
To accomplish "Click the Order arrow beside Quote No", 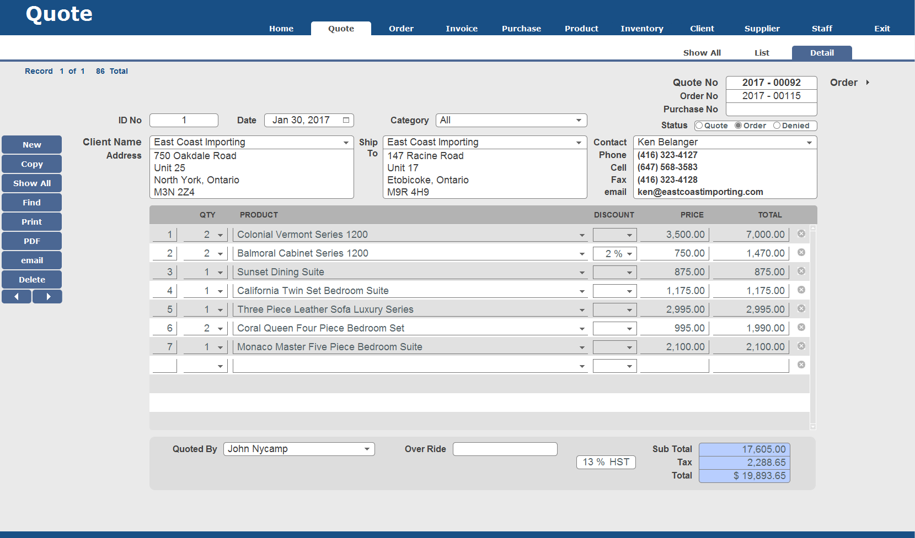I will [868, 83].
